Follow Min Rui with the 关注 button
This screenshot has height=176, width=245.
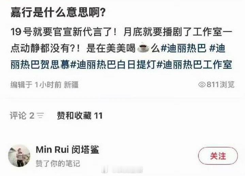(218, 156)
